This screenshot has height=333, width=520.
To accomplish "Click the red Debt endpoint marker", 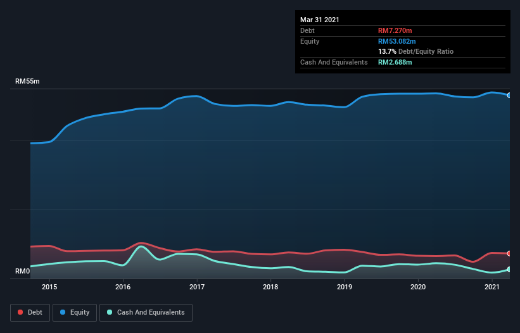I will coord(509,253).
